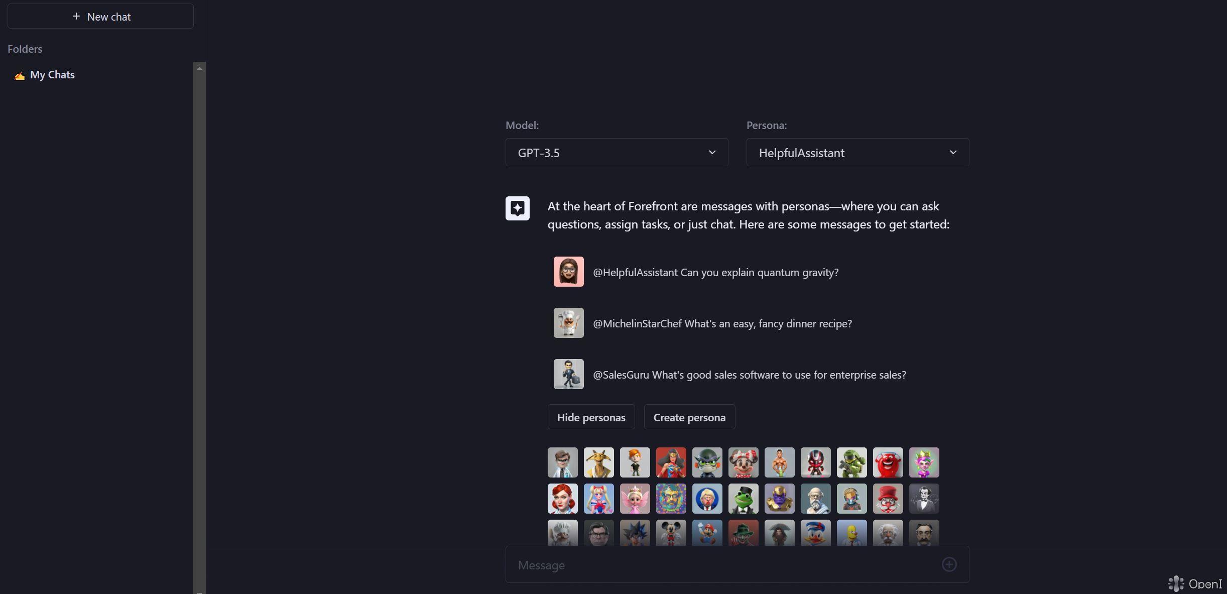Choose the Minnie Mouse persona avatar
1227x594 pixels.
pyautogui.click(x=743, y=462)
